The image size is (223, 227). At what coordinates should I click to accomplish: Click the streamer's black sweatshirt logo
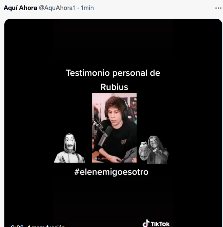tap(124, 142)
